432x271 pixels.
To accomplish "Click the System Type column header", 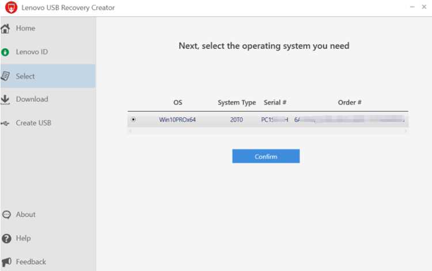I will (237, 102).
